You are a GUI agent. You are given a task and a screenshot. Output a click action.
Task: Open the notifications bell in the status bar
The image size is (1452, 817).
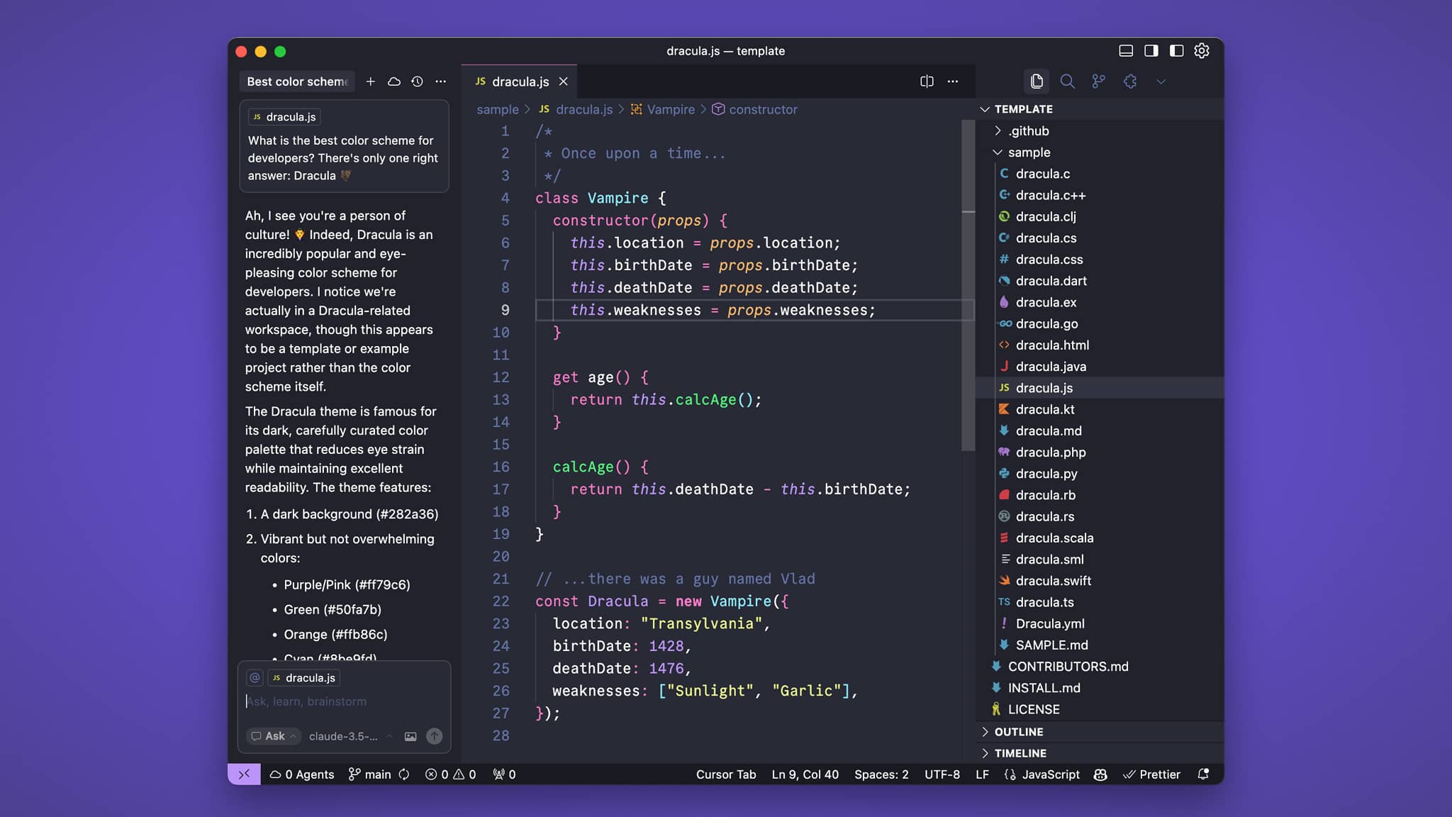pos(1204,774)
